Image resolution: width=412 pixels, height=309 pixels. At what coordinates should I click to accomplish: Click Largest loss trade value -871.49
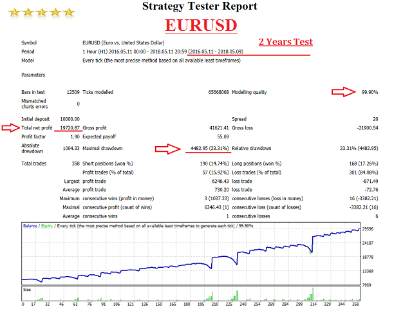pyautogui.click(x=370, y=182)
